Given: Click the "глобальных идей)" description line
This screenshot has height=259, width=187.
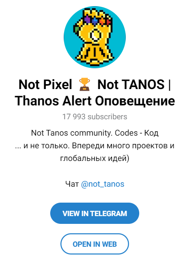Looking at the screenshot, I should point(95,158).
